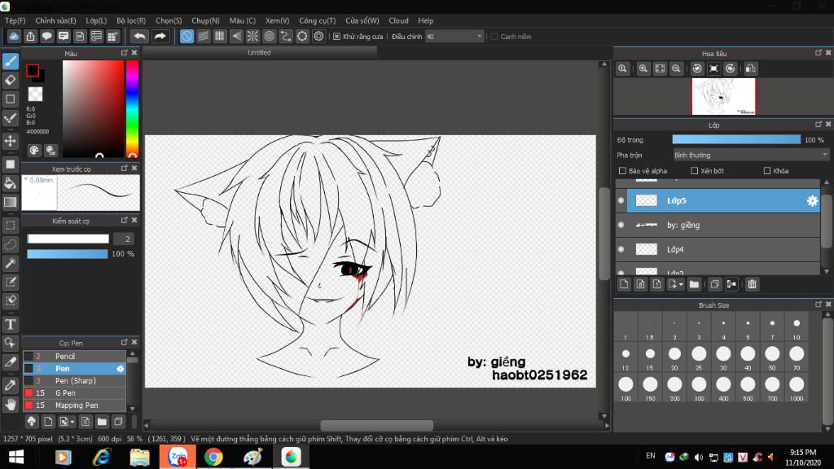This screenshot has height=469, width=834.
Task: Zoom in on the navigator
Action: pos(643,68)
